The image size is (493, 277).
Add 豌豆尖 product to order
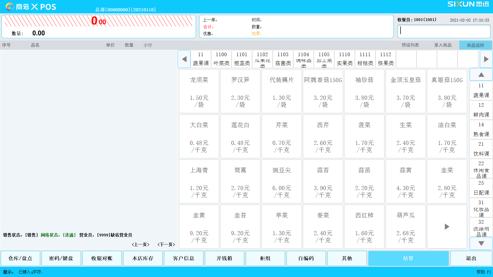282,181
